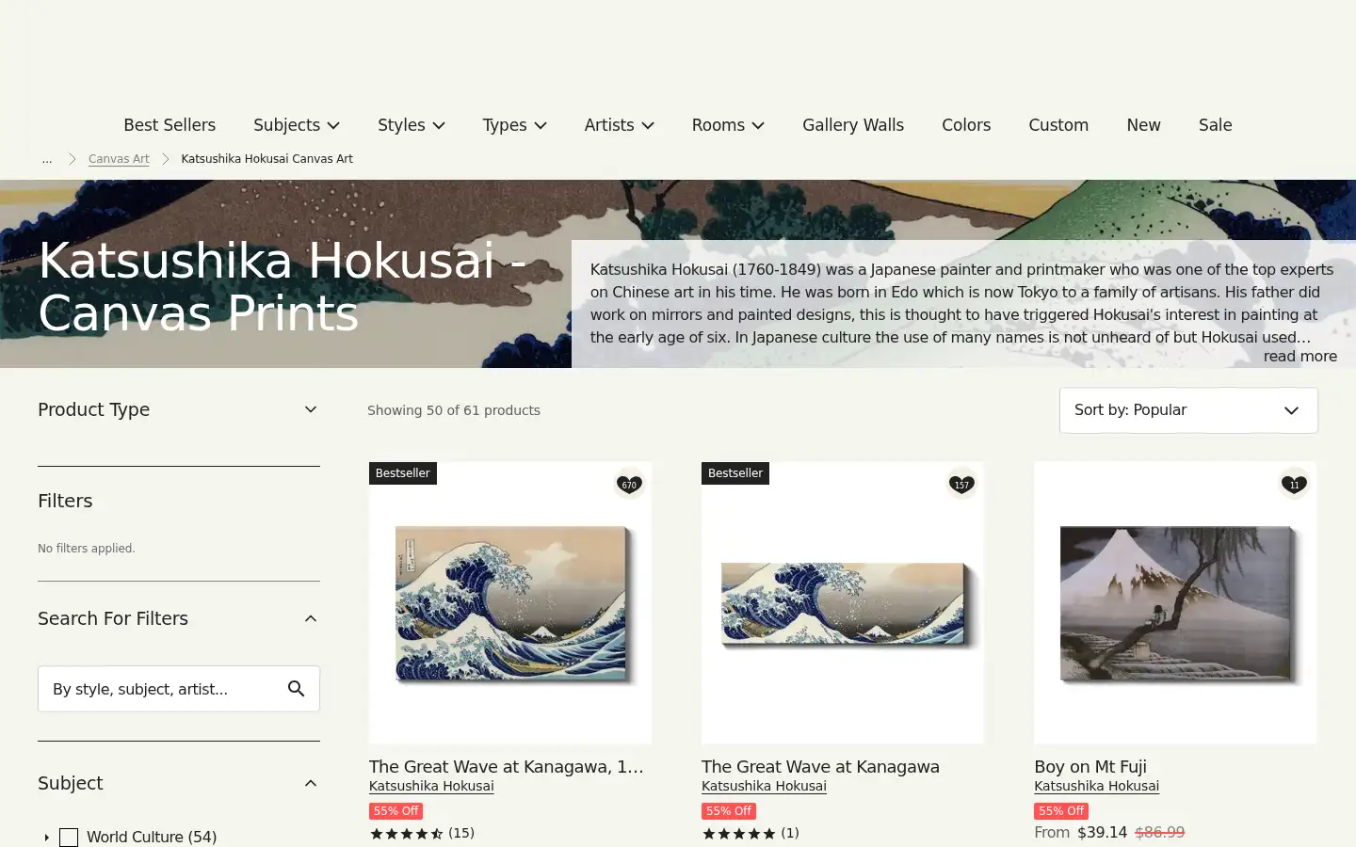The width and height of the screenshot is (1356, 847).
Task: Go to Best Sellers in the nav bar
Action: pos(169,125)
